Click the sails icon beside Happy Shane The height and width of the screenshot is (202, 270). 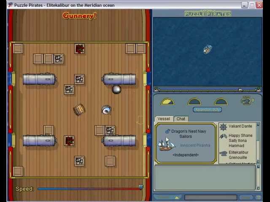point(223,136)
